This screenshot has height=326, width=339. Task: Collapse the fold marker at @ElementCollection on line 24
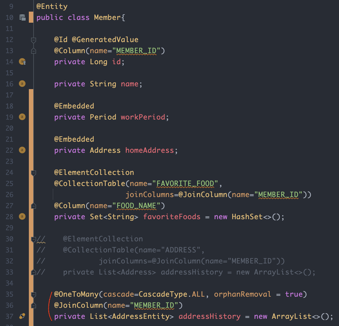pos(34,173)
